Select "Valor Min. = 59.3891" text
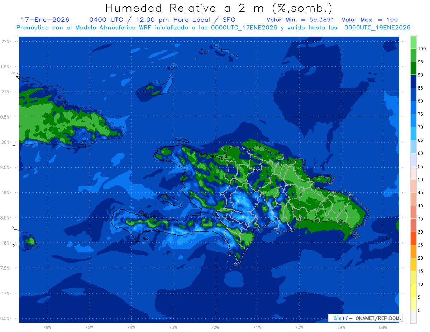The height and width of the screenshot is (332, 430). pyautogui.click(x=300, y=20)
